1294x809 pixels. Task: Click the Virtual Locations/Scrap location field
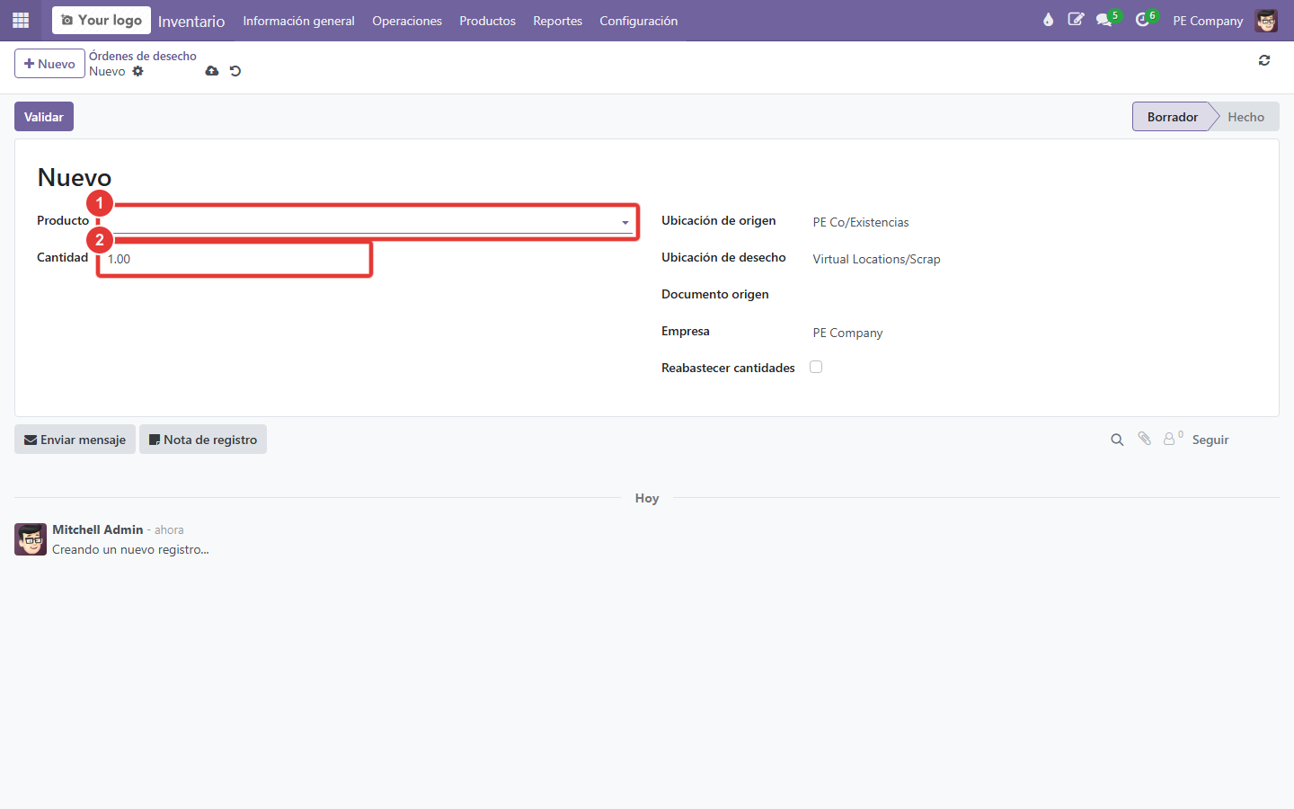point(876,259)
